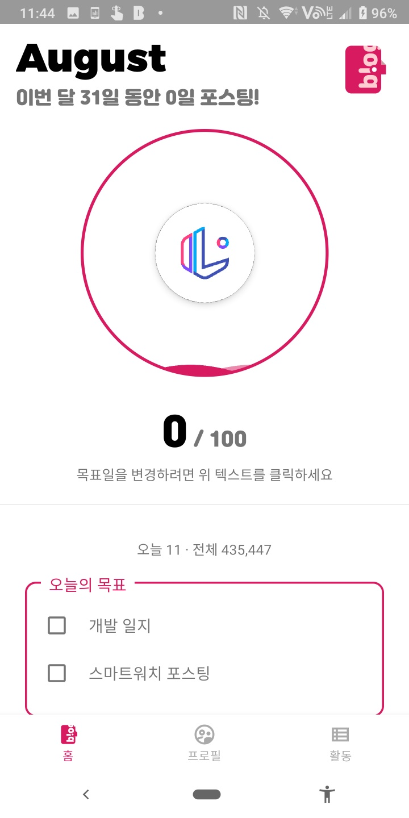Open the 활동 tab list icon
This screenshot has height=818, width=409.
[x=340, y=734]
